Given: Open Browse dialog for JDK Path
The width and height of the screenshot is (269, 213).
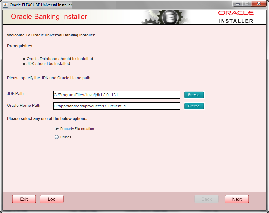Looking at the screenshot, I should pyautogui.click(x=194, y=95).
